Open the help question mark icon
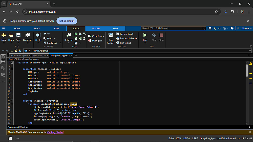This screenshot has height=142, width=253. point(232,29)
